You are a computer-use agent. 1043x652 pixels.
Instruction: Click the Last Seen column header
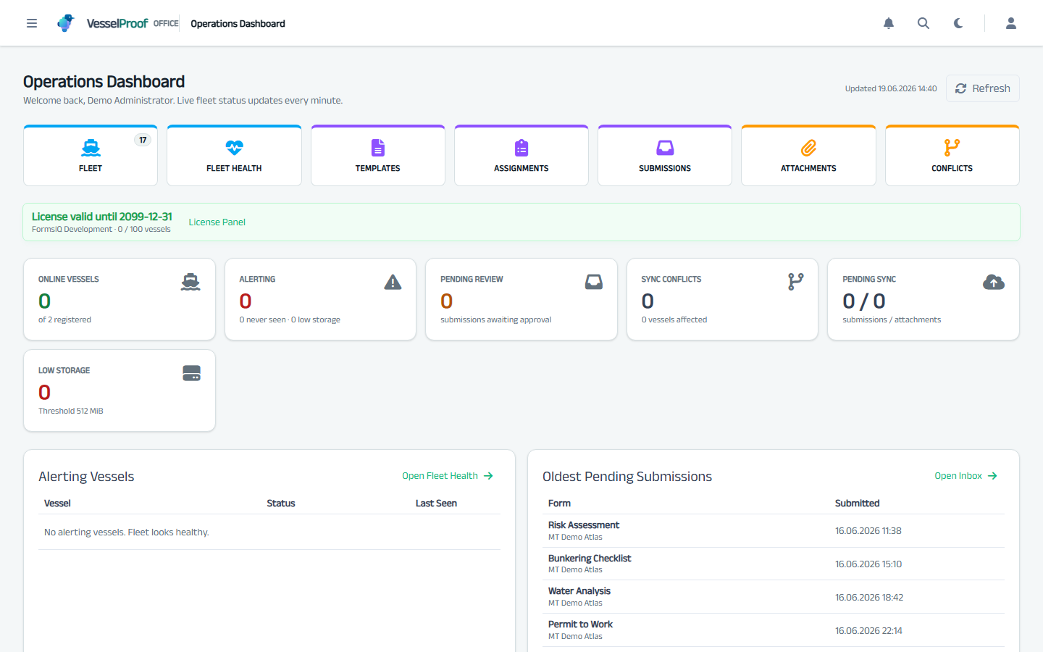click(x=436, y=503)
